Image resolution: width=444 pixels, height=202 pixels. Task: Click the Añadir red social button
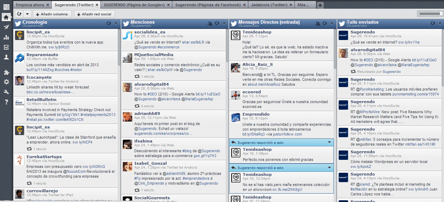94,14
